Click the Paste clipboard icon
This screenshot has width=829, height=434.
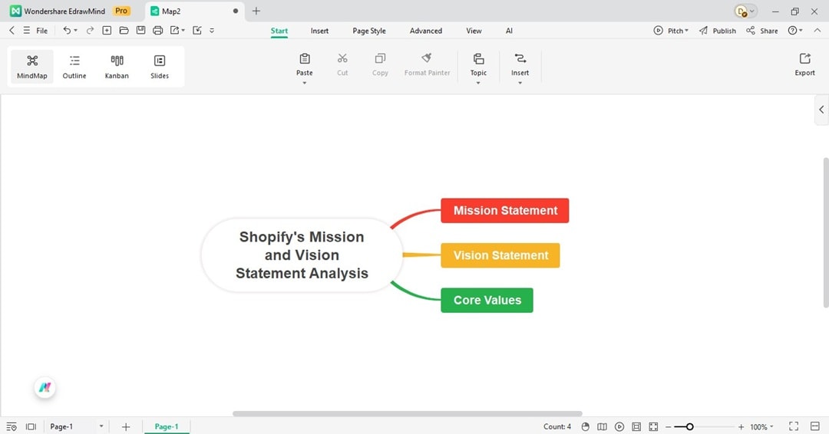[305, 58]
